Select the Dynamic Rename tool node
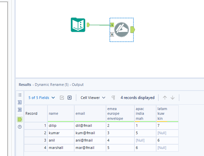 click(x=121, y=30)
